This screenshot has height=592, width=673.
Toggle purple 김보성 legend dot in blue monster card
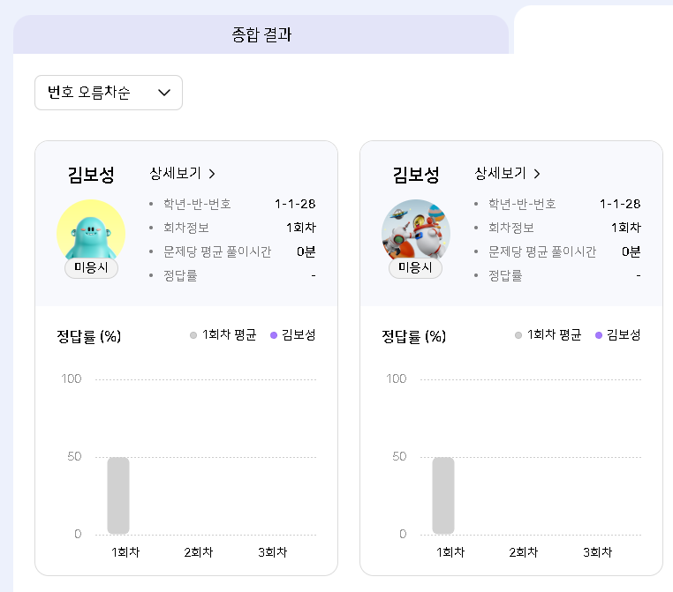pos(274,335)
